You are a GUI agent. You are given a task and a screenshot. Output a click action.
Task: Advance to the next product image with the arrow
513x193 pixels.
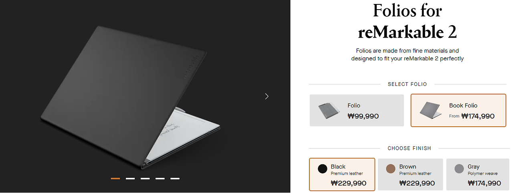coord(267,96)
